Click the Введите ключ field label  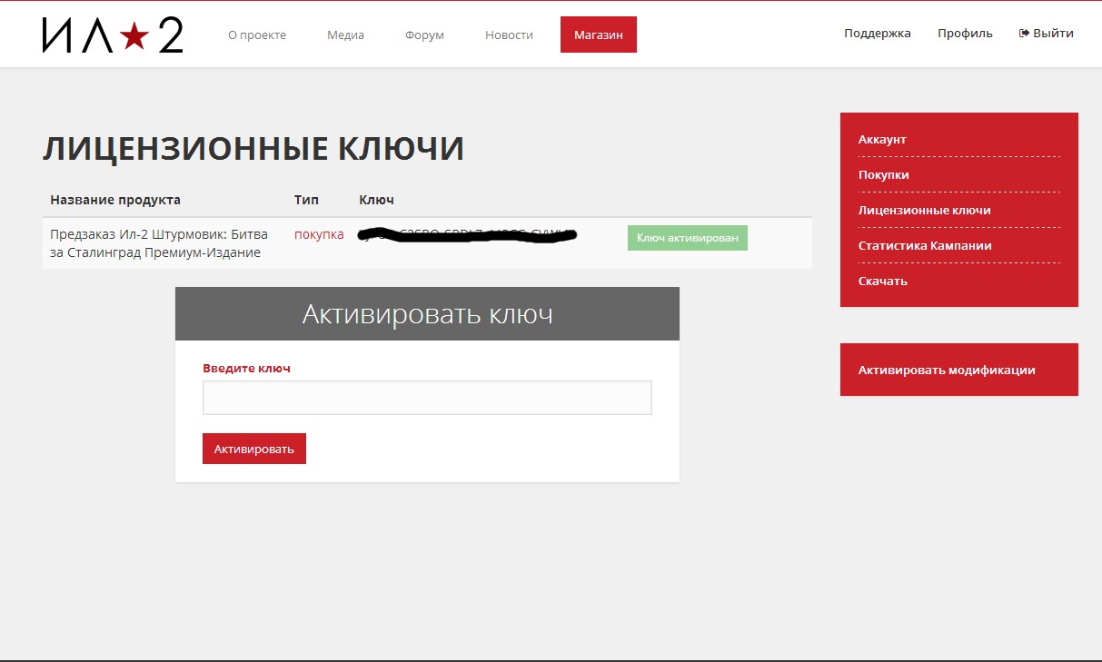pyautogui.click(x=246, y=369)
